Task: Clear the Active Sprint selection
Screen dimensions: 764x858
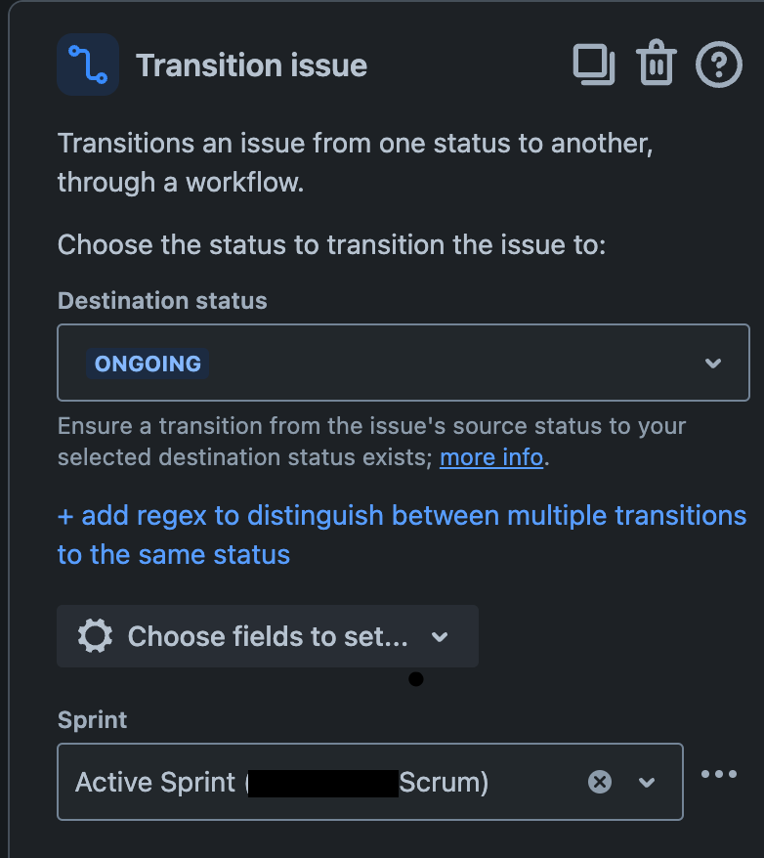Action: [599, 782]
